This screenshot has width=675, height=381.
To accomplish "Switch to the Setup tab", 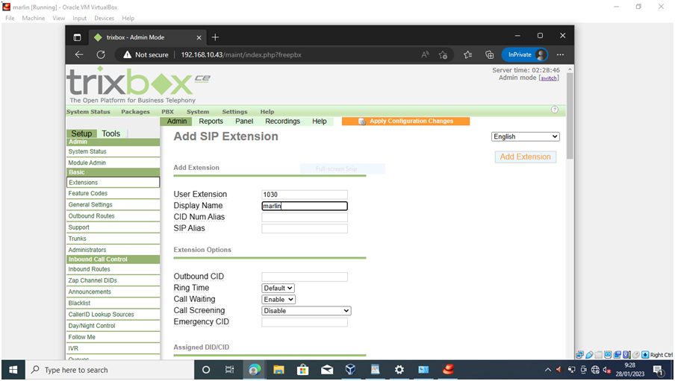I will (x=81, y=133).
